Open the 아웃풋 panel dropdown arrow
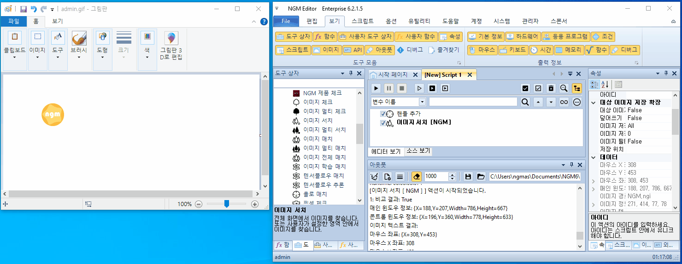 click(x=563, y=165)
